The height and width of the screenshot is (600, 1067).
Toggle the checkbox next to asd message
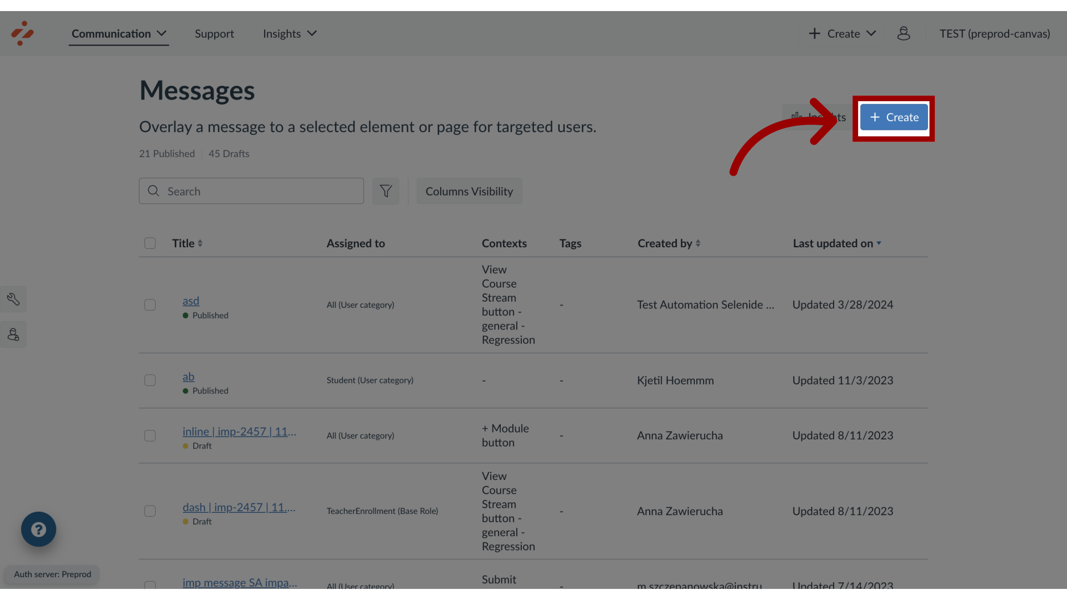tap(150, 305)
